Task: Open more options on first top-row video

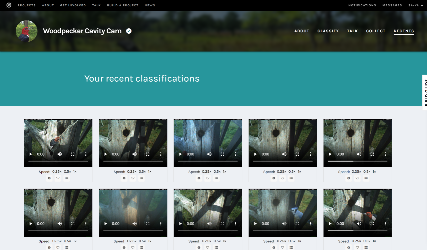Action: tap(86, 154)
